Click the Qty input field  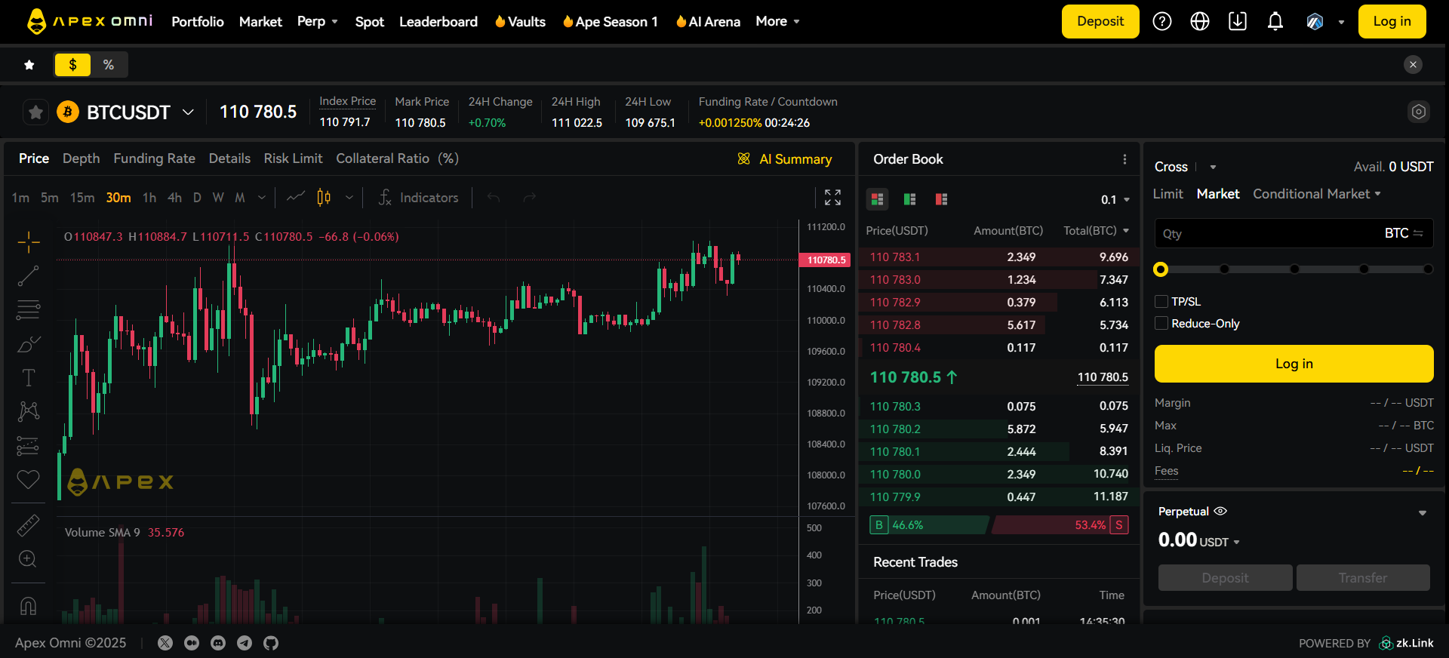tap(1294, 233)
